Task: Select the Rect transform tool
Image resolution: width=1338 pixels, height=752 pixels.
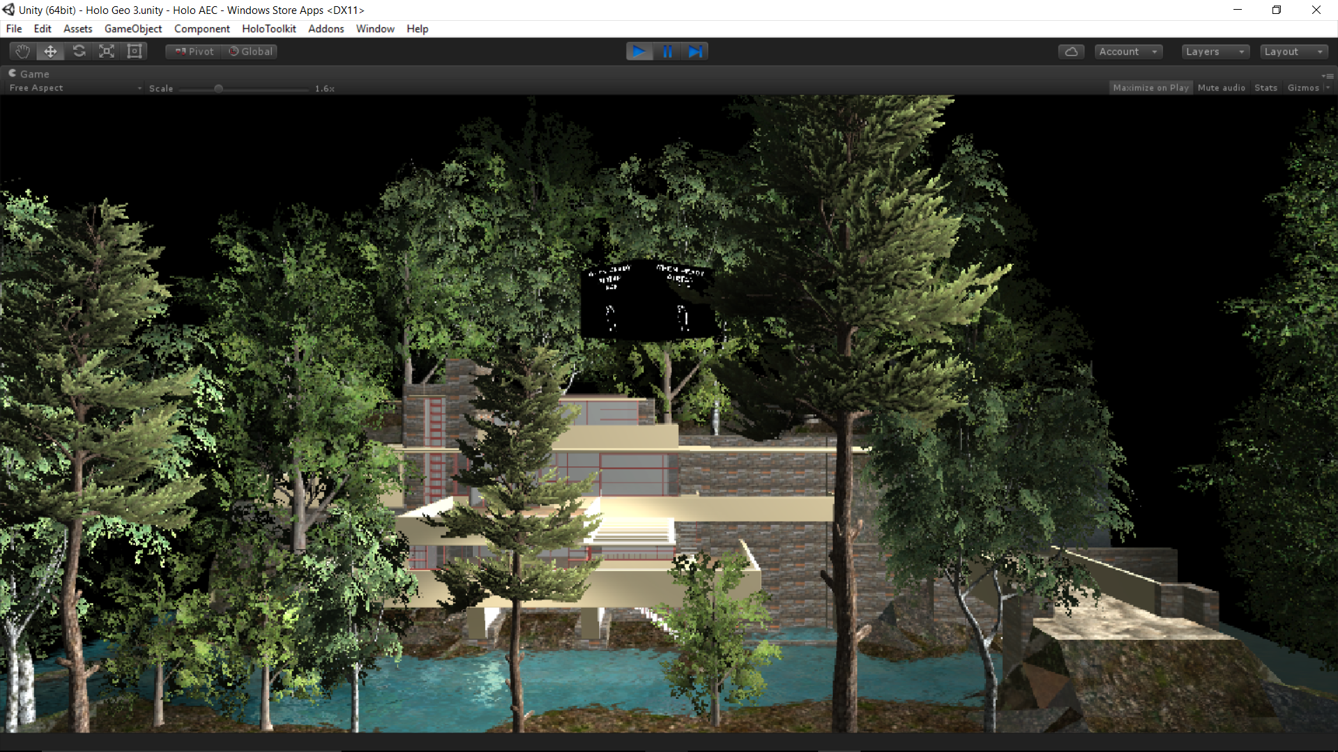Action: (134, 52)
